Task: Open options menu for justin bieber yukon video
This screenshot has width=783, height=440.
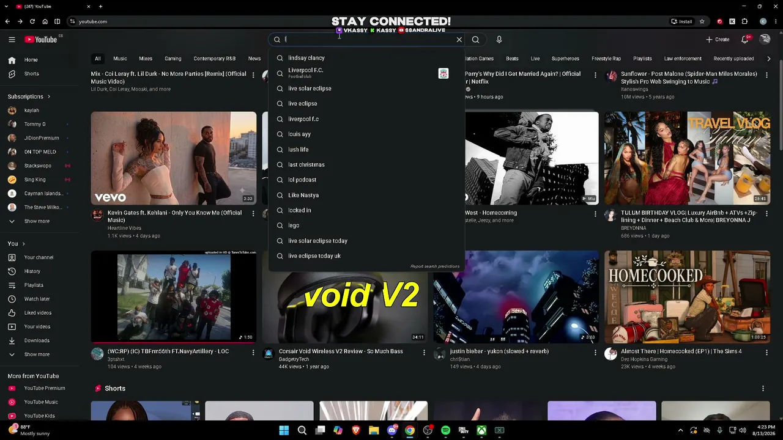Action: point(595,353)
